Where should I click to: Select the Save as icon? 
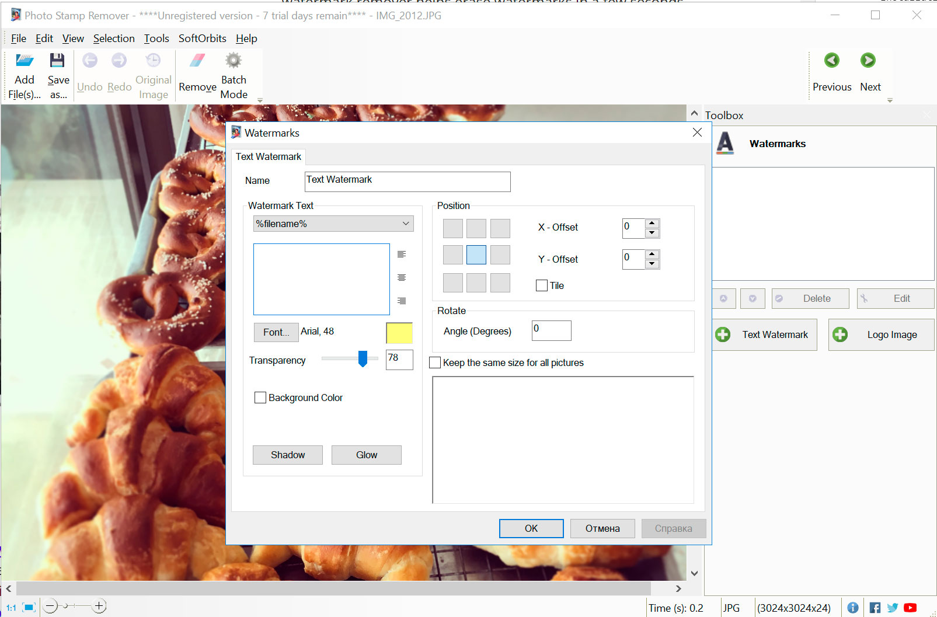tap(57, 73)
